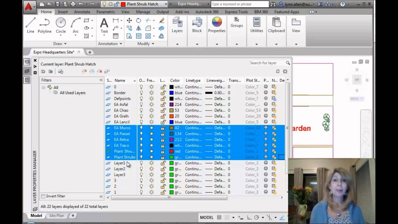Open the View ribbon panel

[x=296, y=25]
